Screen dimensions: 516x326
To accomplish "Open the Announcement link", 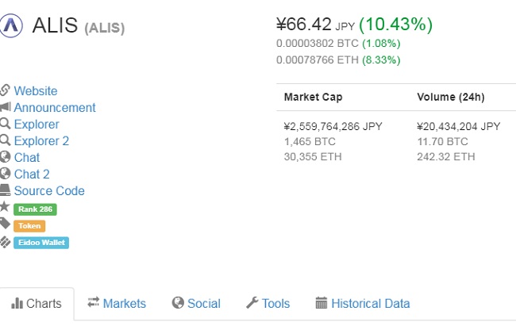I will [x=55, y=108].
